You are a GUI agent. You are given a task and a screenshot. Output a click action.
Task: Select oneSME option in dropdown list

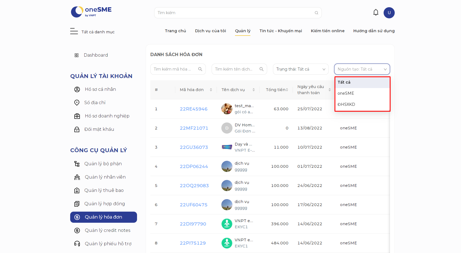click(x=363, y=93)
